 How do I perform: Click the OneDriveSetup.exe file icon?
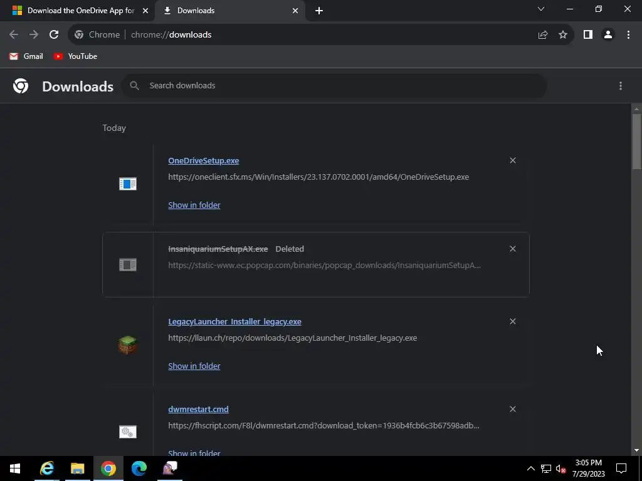[x=128, y=184]
